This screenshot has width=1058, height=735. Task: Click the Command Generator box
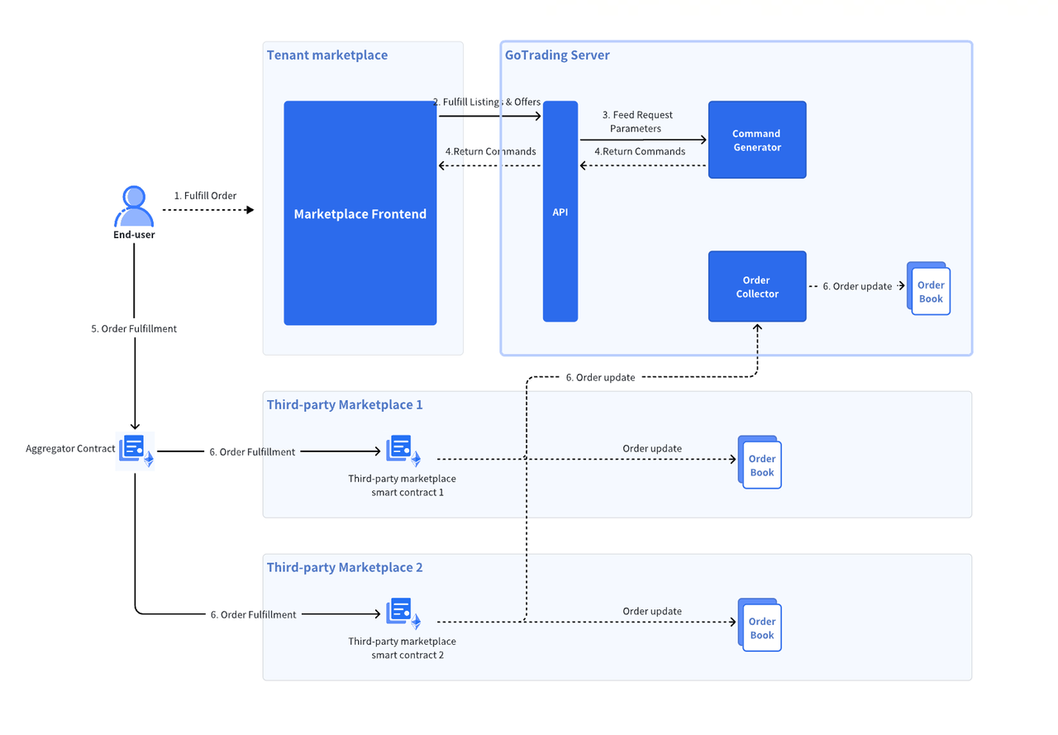(757, 140)
